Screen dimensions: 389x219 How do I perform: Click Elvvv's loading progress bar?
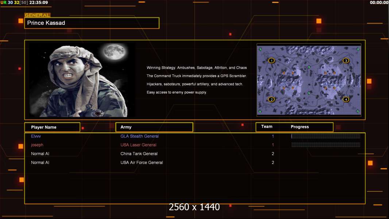pos(326,136)
